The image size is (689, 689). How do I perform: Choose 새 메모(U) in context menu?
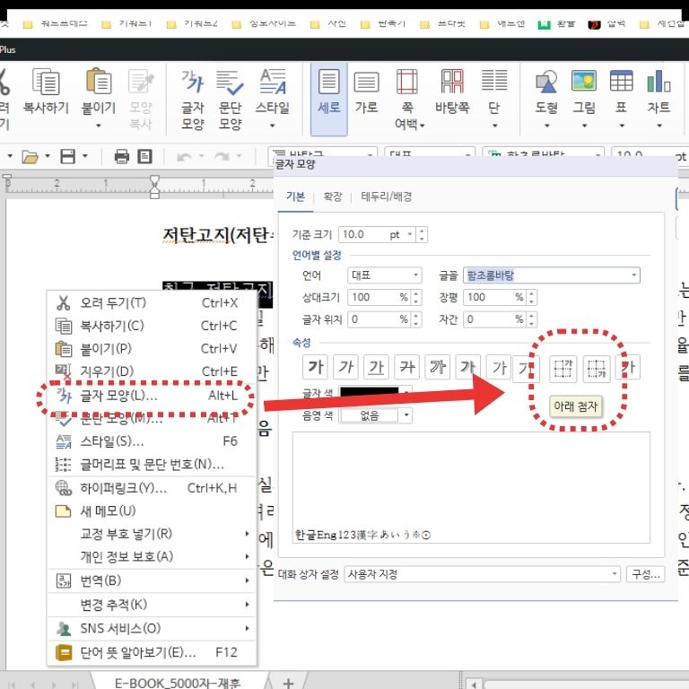coord(152,510)
